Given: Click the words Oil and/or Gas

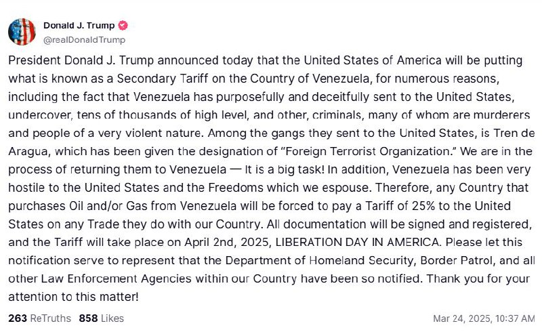Looking at the screenshot, I should 108,206.
